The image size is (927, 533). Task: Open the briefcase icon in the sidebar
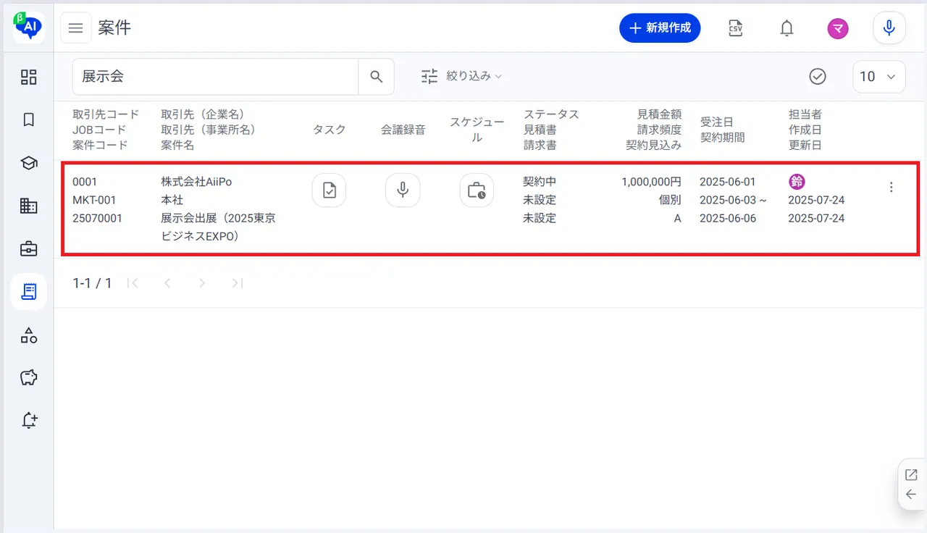pyautogui.click(x=29, y=249)
